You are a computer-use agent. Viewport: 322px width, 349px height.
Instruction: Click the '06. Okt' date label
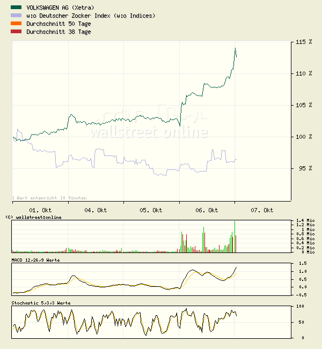click(x=207, y=210)
